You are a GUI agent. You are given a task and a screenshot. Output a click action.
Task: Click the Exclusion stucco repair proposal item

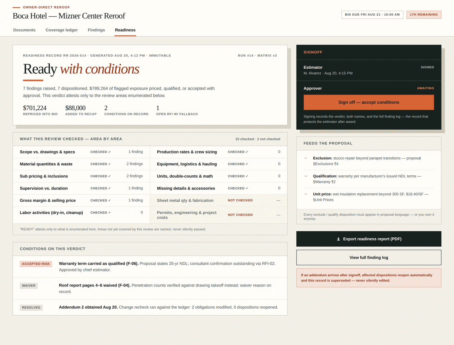369,161
